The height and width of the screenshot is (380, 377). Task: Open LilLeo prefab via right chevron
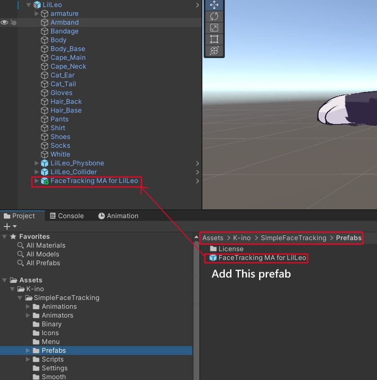click(x=198, y=5)
